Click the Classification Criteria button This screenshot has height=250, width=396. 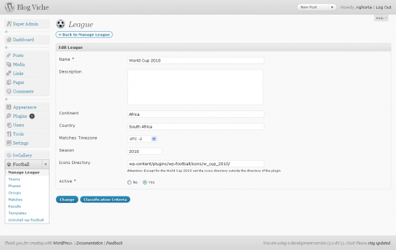[x=105, y=200]
